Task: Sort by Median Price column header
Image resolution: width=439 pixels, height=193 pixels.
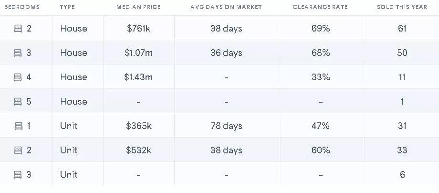Action: 138,8
